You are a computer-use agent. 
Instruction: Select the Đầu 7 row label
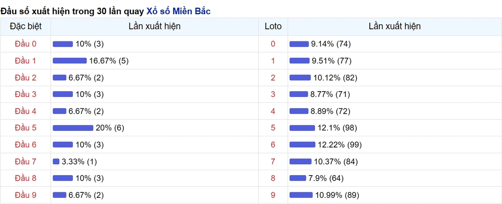coord(26,161)
